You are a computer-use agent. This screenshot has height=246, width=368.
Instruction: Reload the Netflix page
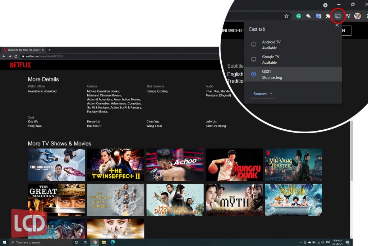tap(16, 57)
